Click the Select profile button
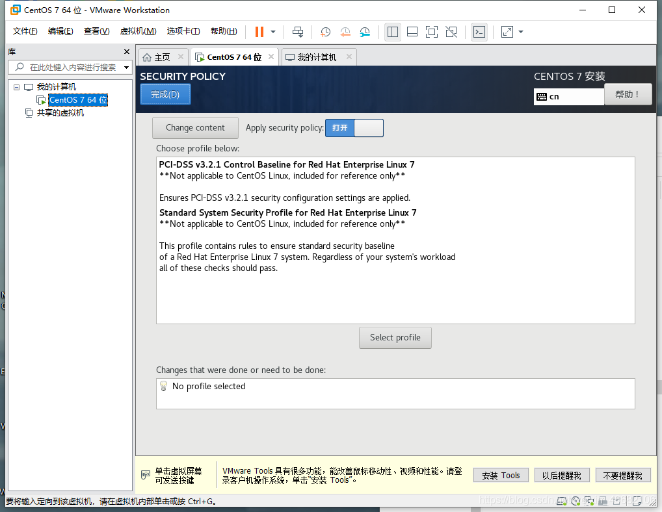Screen dimensions: 662x512 click(395, 338)
